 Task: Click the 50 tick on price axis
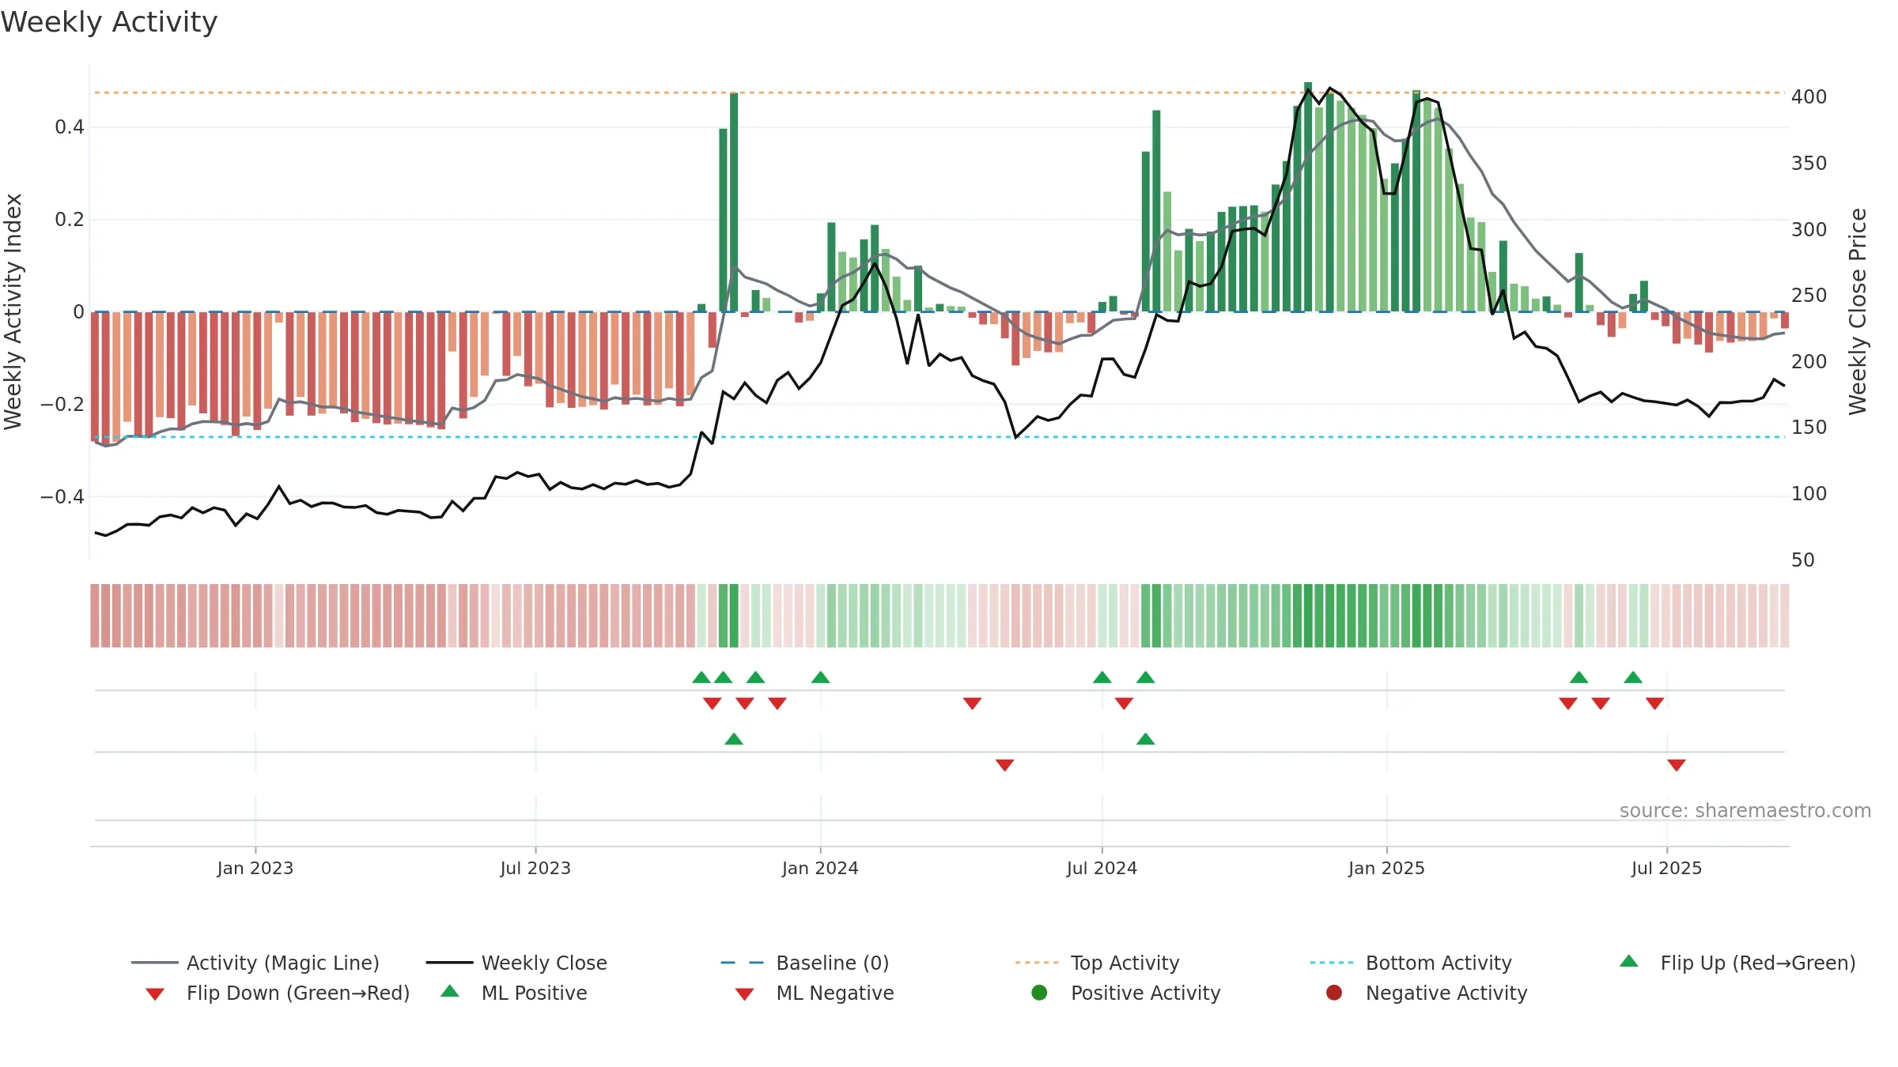(x=1803, y=560)
